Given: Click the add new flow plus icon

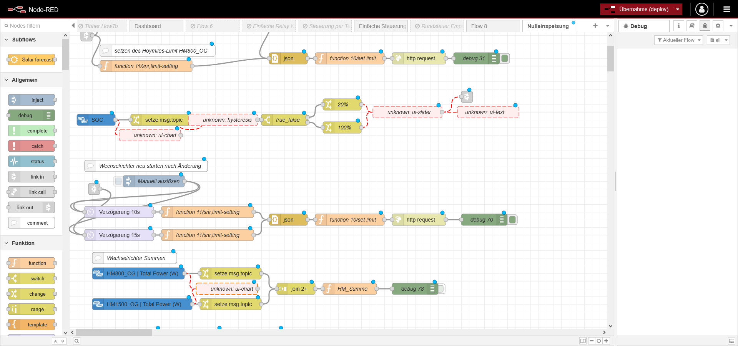Looking at the screenshot, I should click(x=595, y=26).
